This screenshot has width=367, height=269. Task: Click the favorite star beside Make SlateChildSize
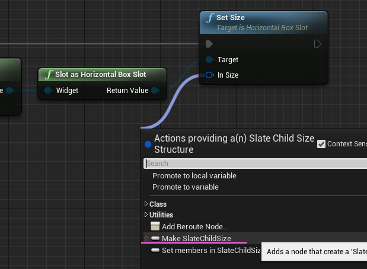point(146,238)
